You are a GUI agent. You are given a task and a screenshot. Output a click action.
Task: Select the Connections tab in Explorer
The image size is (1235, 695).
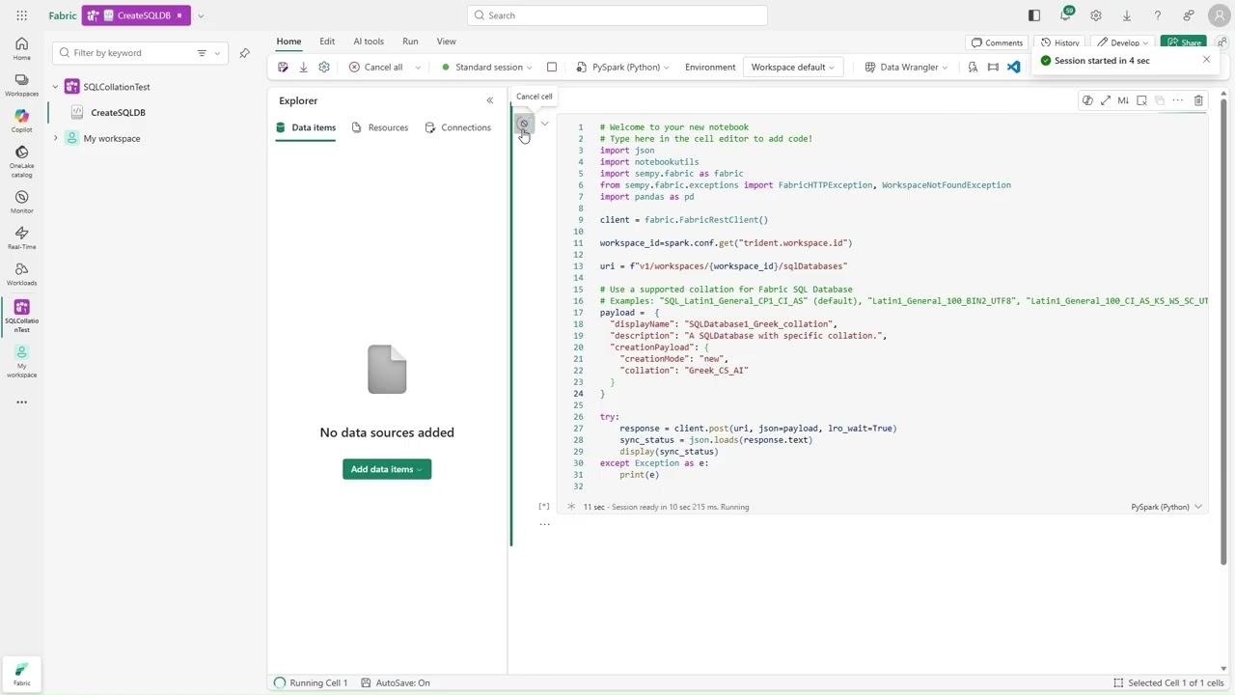click(x=457, y=127)
